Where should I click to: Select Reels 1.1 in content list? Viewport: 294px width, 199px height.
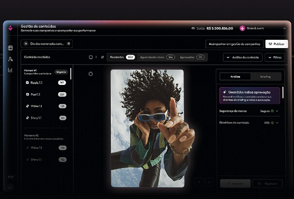point(46,83)
